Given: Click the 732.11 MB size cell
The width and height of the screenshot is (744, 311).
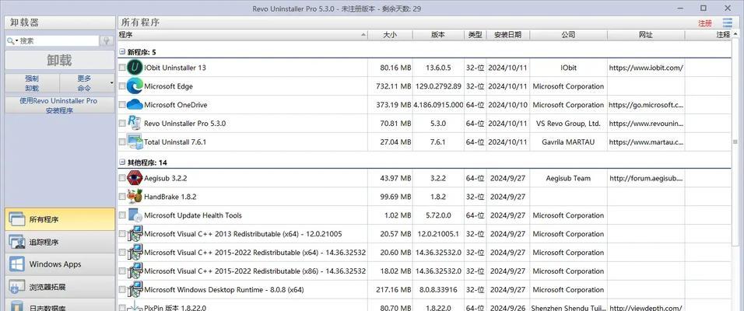Looking at the screenshot, I should tap(393, 86).
